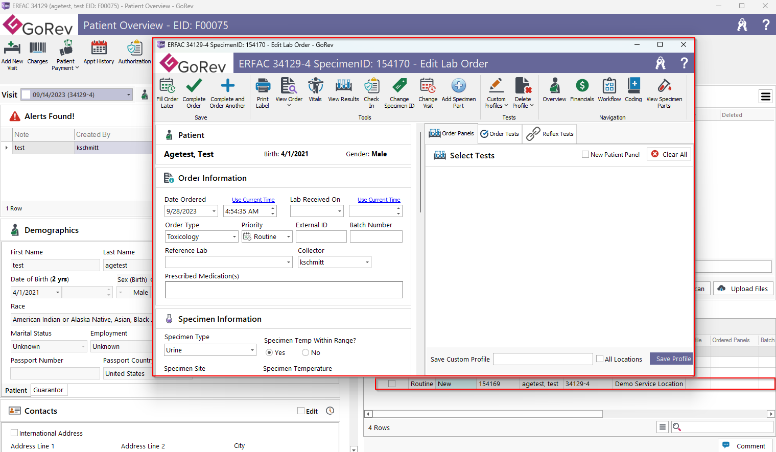Screen dimensions: 776x452
Task: Click Prescribed Medication(s) text field
Action: click(x=284, y=290)
